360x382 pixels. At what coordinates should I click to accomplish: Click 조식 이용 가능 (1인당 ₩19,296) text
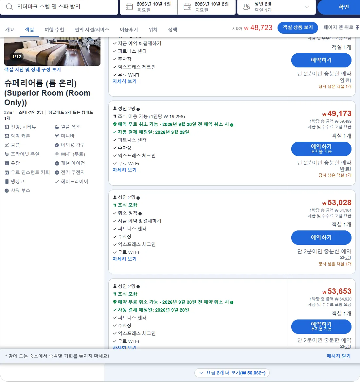pos(151,117)
